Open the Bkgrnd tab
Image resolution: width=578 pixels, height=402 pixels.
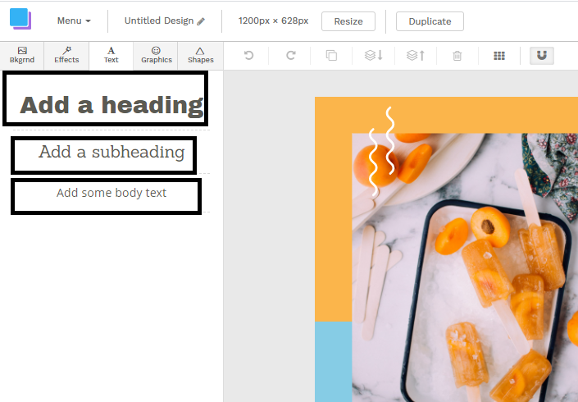(x=22, y=55)
